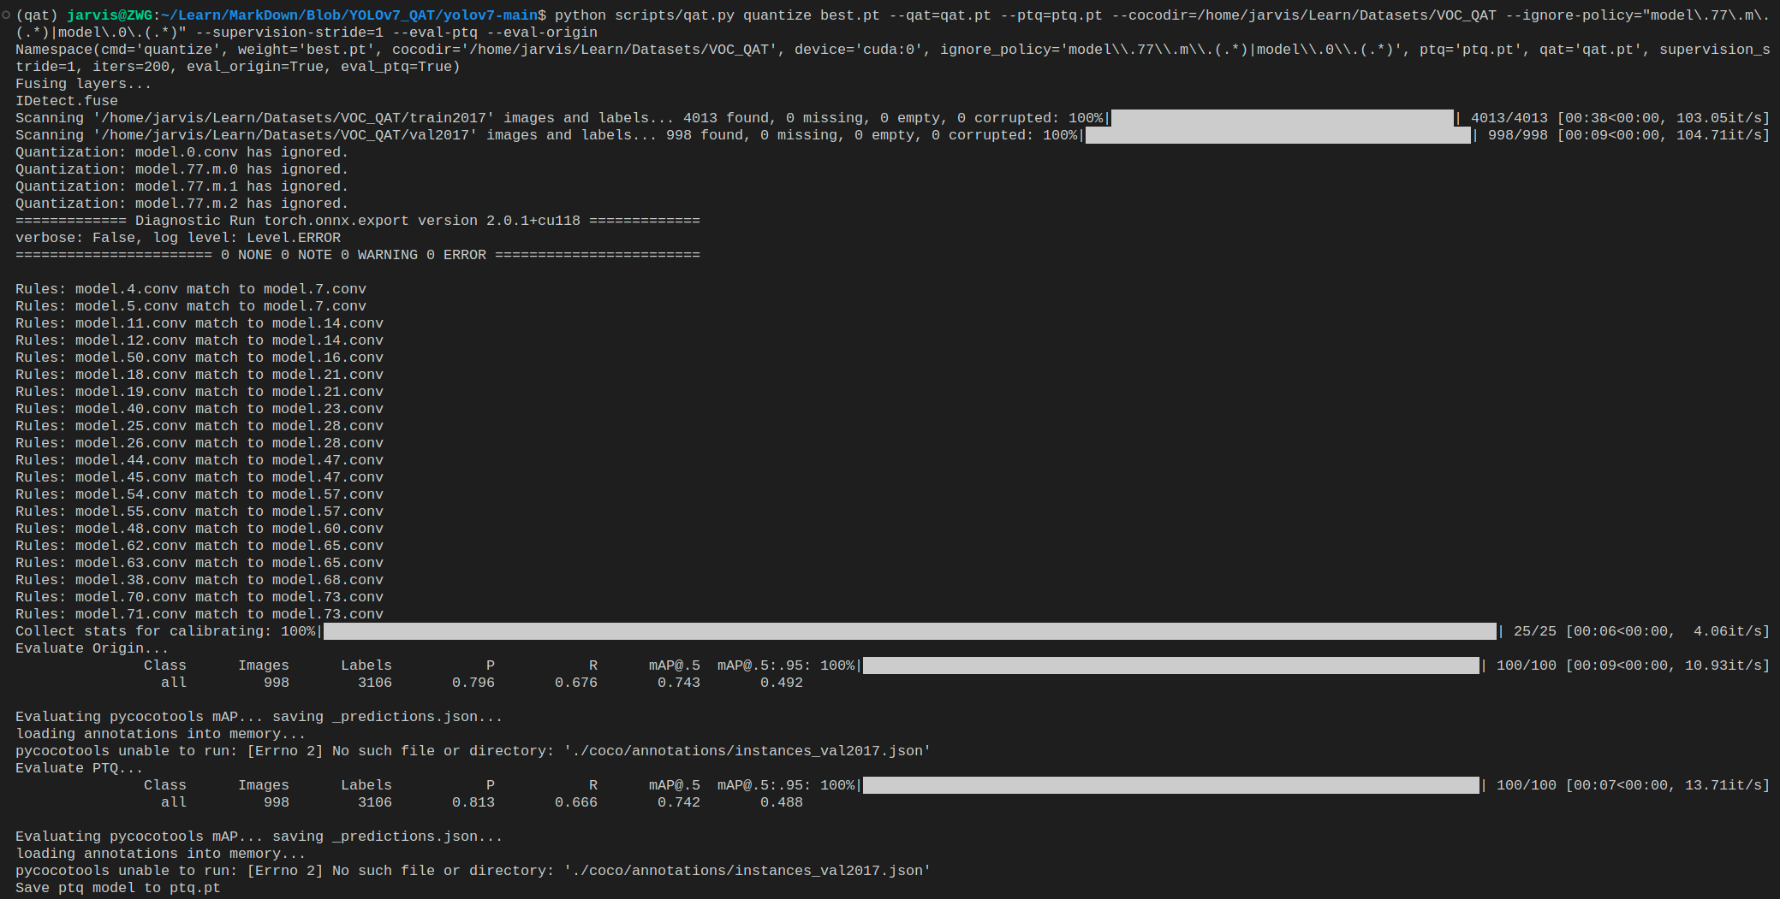Click the Origin mAP@.5 value 0.743
Screen dimensions: 1780x899
[x=679, y=683]
